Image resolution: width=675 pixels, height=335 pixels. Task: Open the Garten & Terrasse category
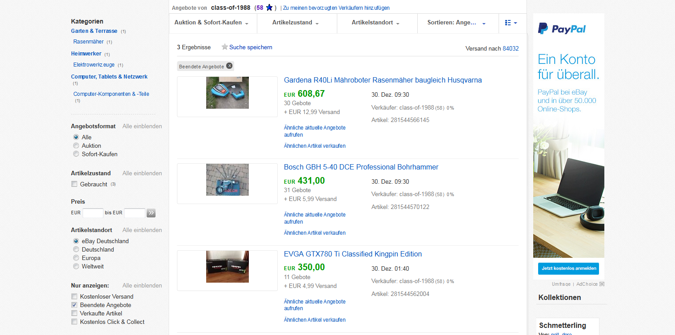pyautogui.click(x=94, y=31)
